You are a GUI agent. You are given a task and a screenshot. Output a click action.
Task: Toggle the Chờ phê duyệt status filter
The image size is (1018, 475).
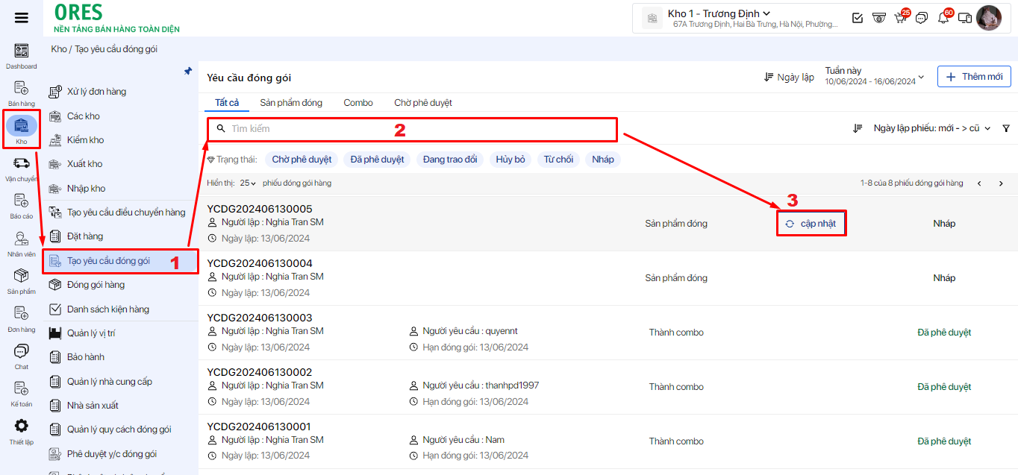pos(302,160)
